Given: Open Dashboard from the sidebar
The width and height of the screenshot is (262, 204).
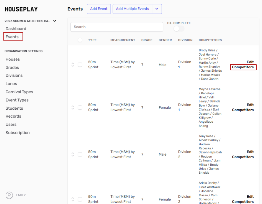Looking at the screenshot, I should pos(16,29).
